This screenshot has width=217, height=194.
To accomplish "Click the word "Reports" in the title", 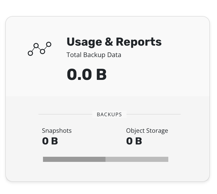I will (x=139, y=42).
